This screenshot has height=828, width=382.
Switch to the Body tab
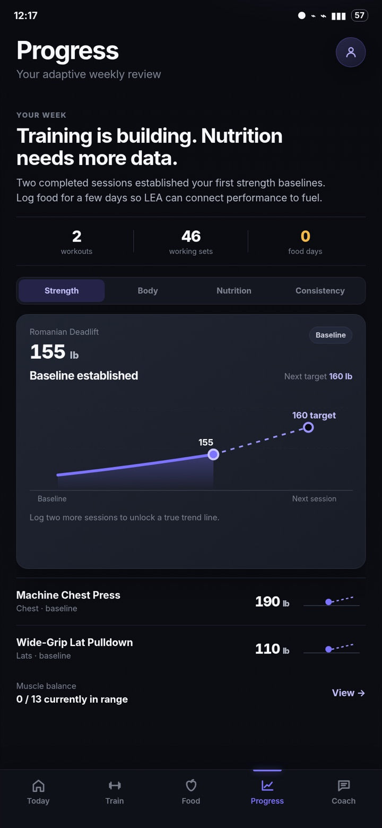[147, 291]
